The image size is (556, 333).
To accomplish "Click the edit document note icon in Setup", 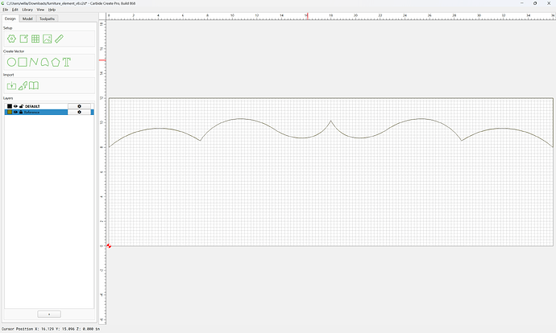I will coord(23,39).
